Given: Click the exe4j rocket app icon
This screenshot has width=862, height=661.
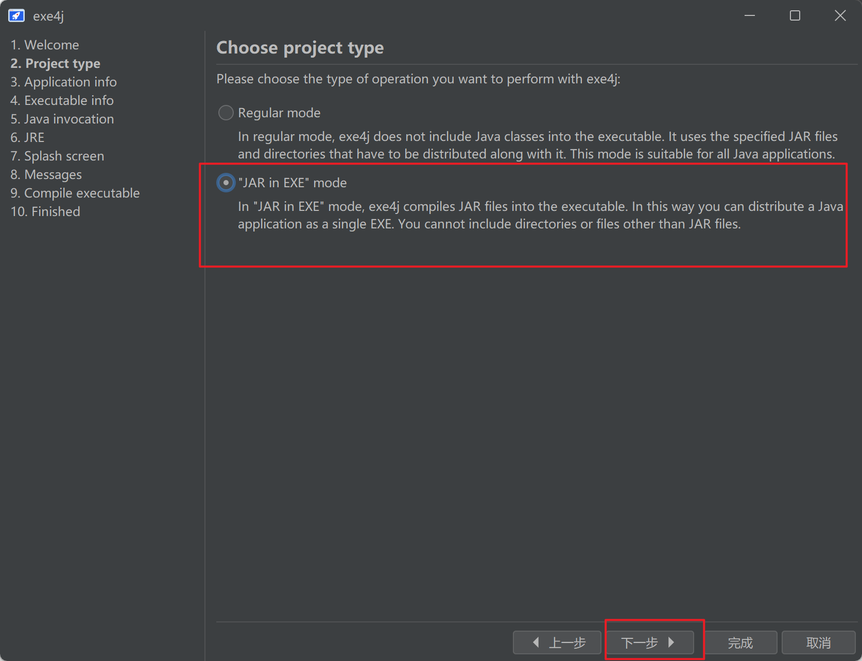Looking at the screenshot, I should pyautogui.click(x=16, y=16).
